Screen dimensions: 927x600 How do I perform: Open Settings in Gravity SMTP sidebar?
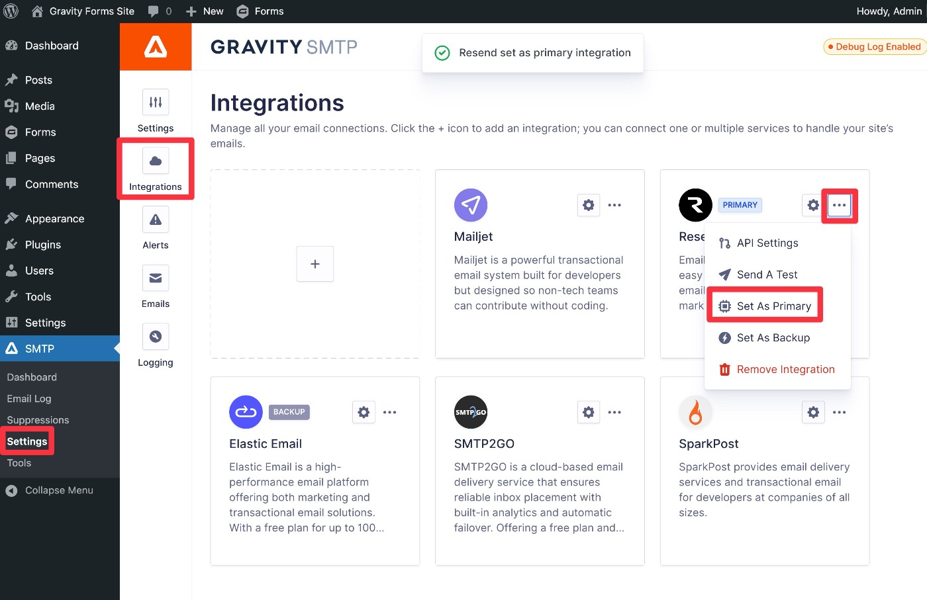pyautogui.click(x=156, y=103)
